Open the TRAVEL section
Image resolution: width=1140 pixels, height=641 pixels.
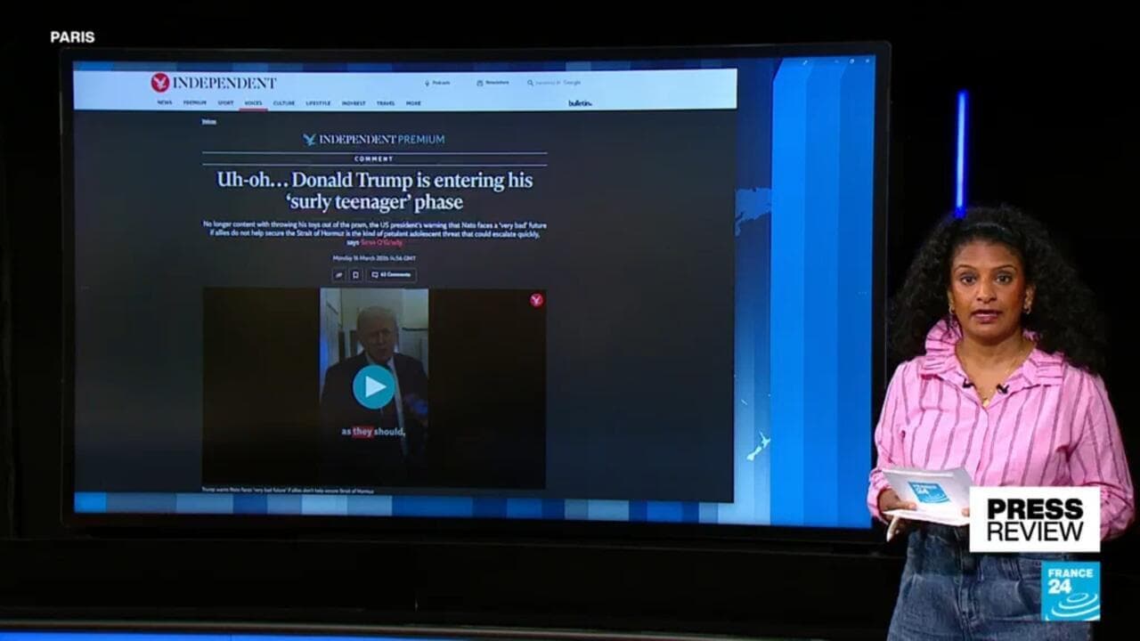(385, 103)
